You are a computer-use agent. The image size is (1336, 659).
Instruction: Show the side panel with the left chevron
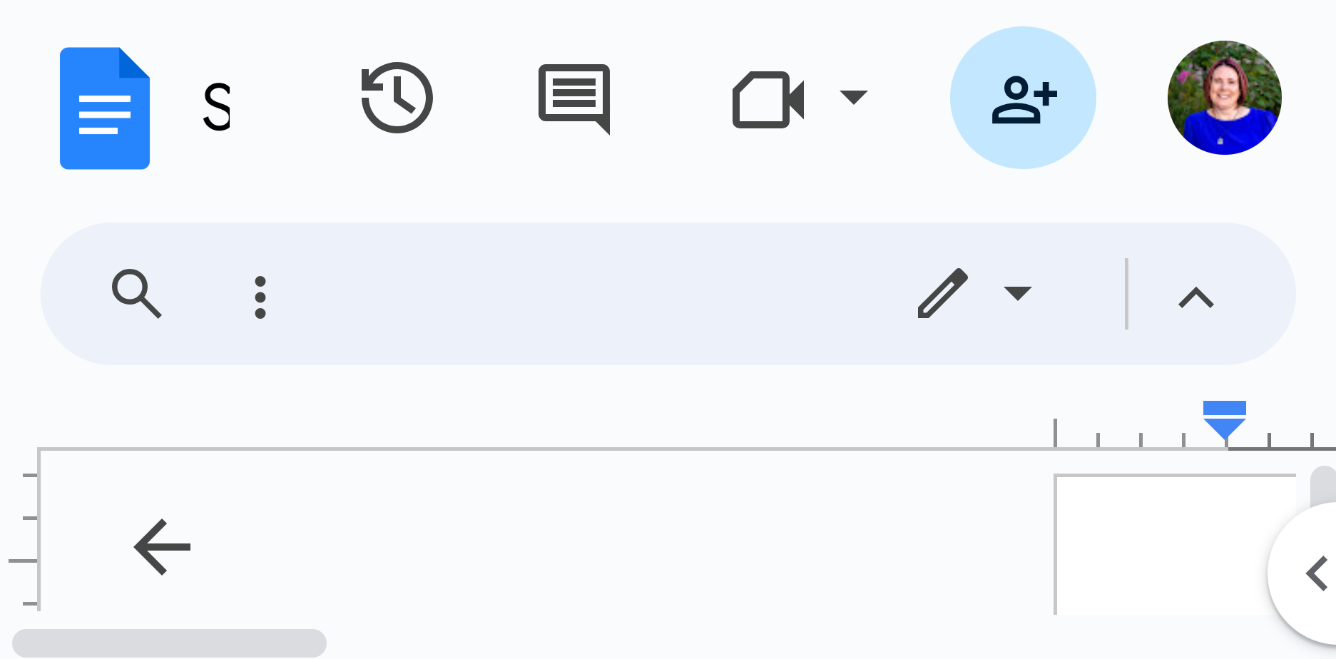[1316, 573]
